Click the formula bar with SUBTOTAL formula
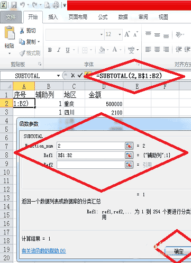The width and height of the screenshot is (191, 263). 141,76
